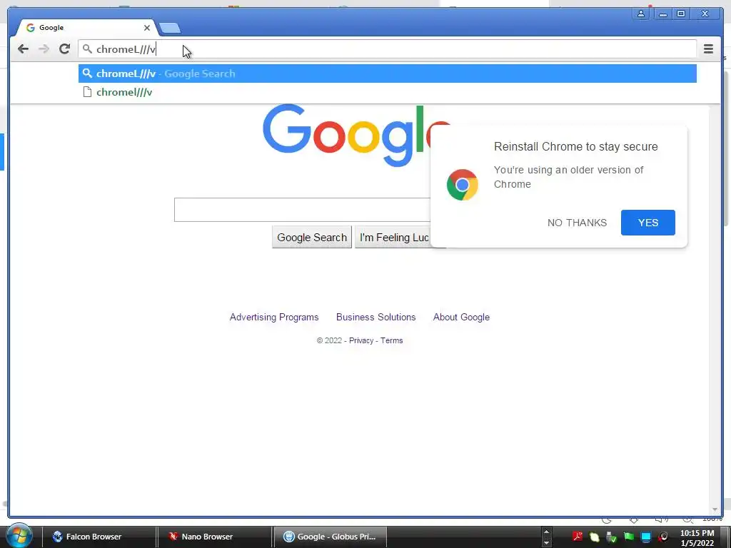
Task: Click the magnifier icon in the address bar
Action: point(87,49)
